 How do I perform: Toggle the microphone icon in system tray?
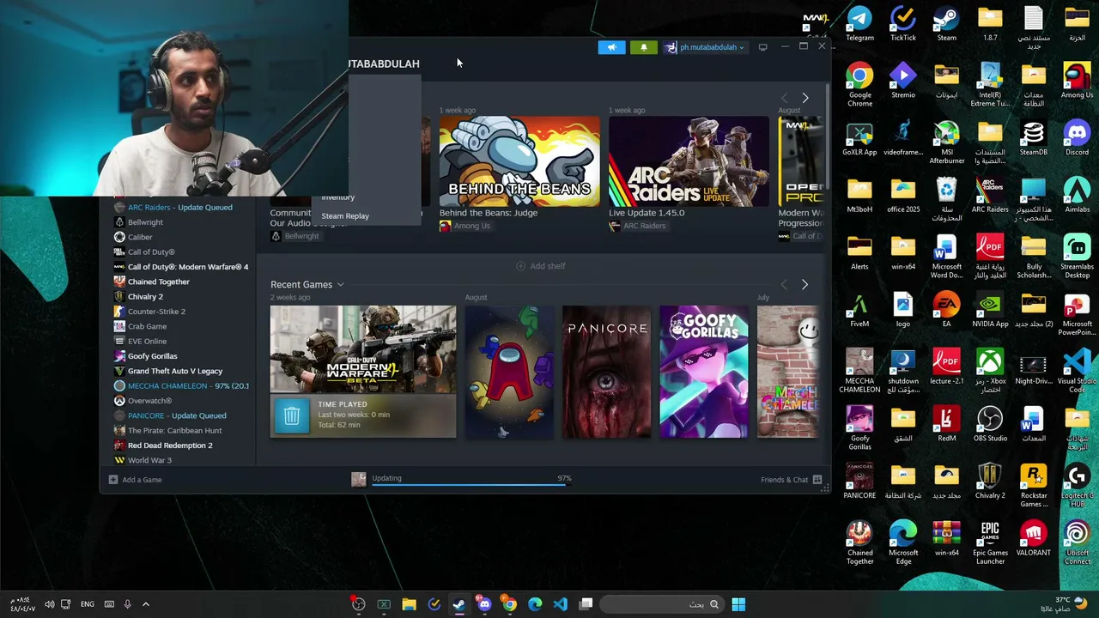(x=127, y=604)
